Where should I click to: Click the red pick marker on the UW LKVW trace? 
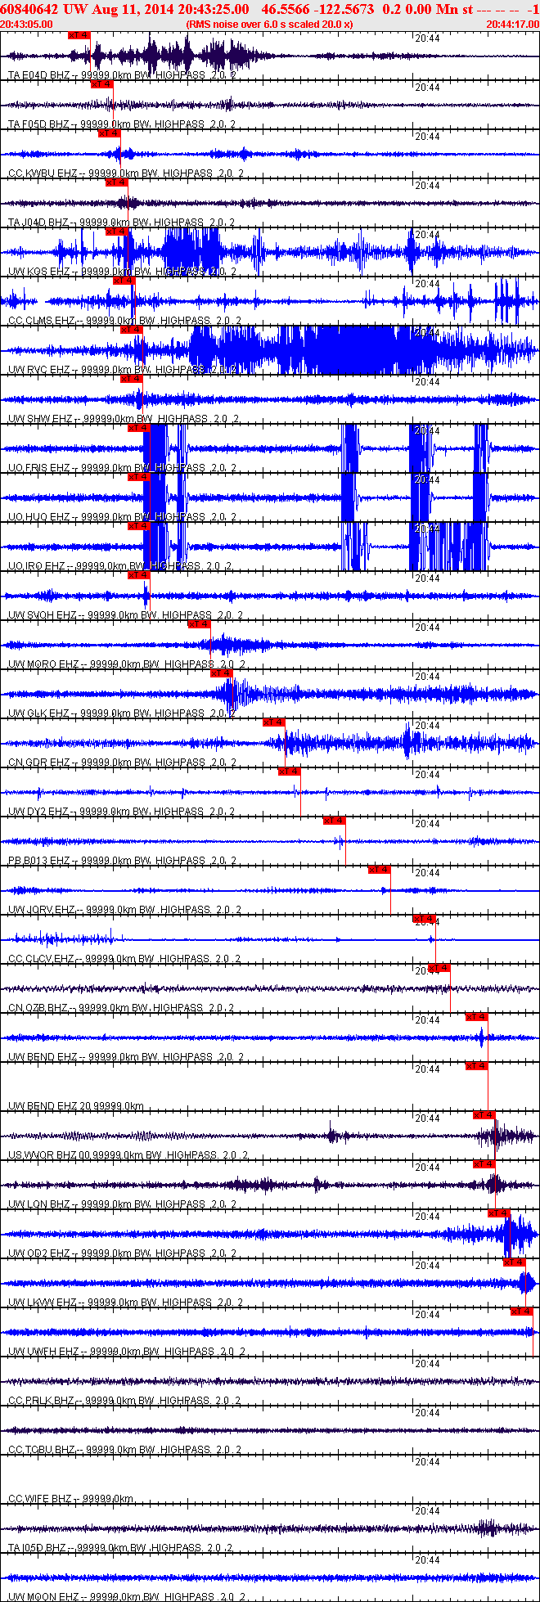coord(514,1262)
